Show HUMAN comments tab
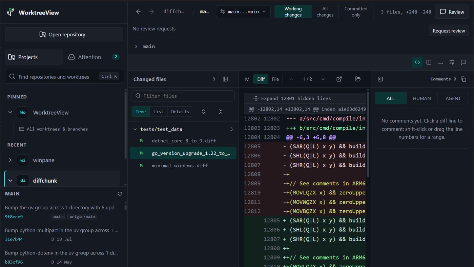 pyautogui.click(x=422, y=98)
